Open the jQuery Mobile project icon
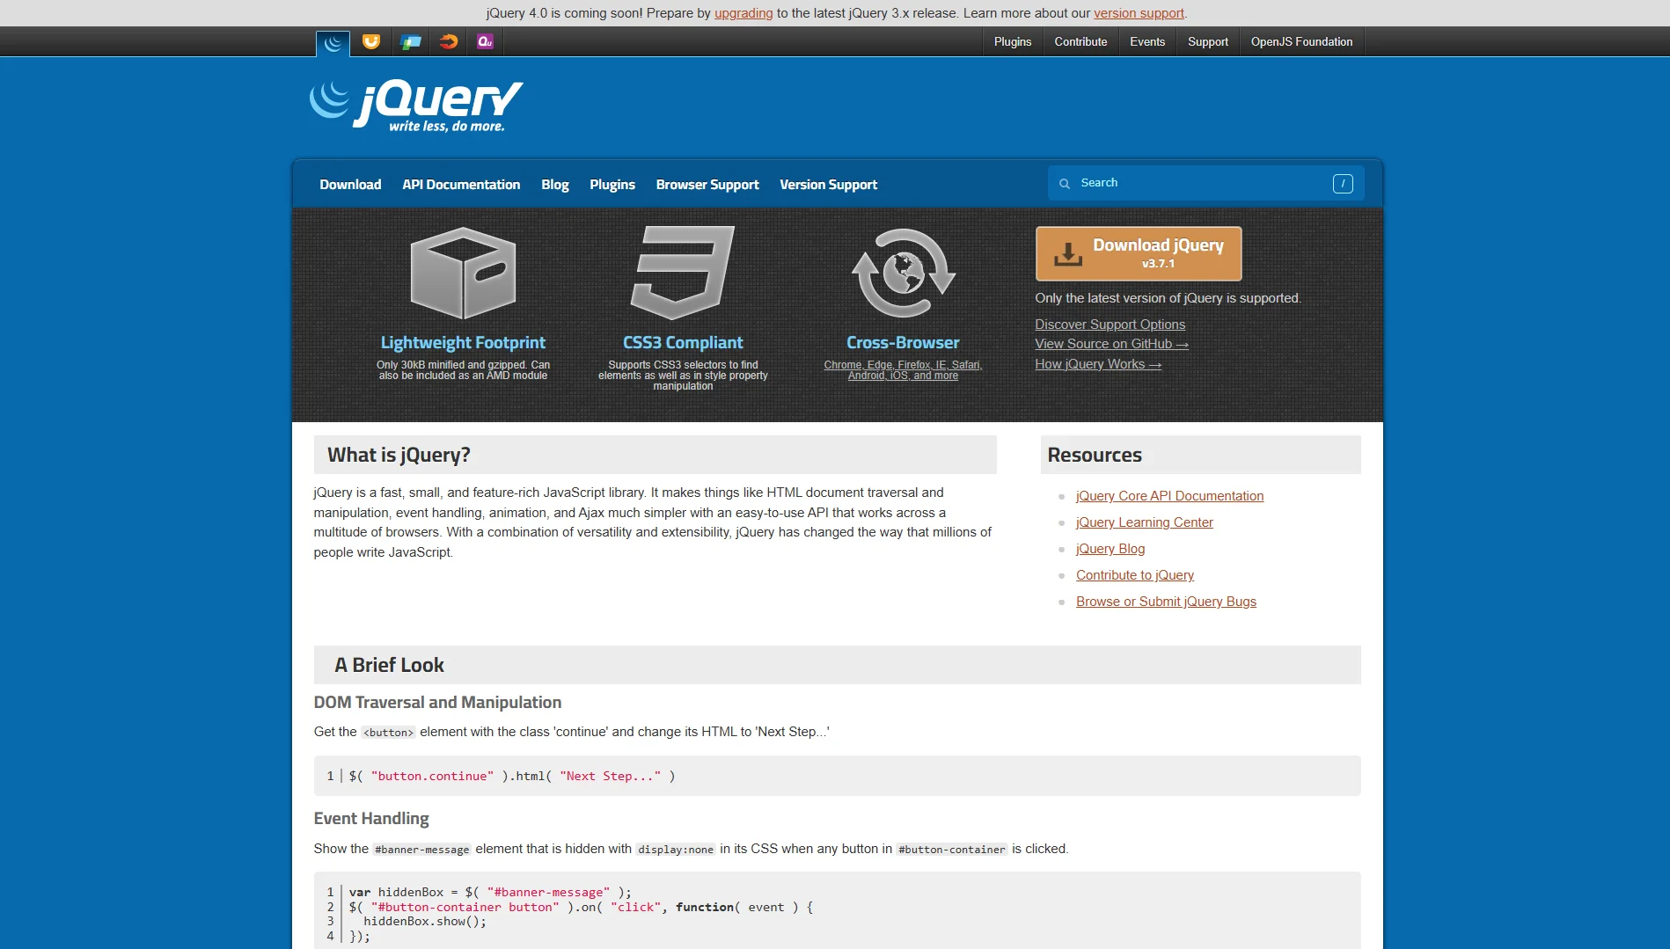 pos(410,41)
